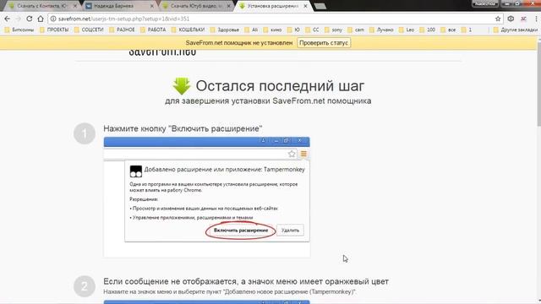
Task: Expand the 'РАБОТА' bookmarks folder
Action: [153, 30]
